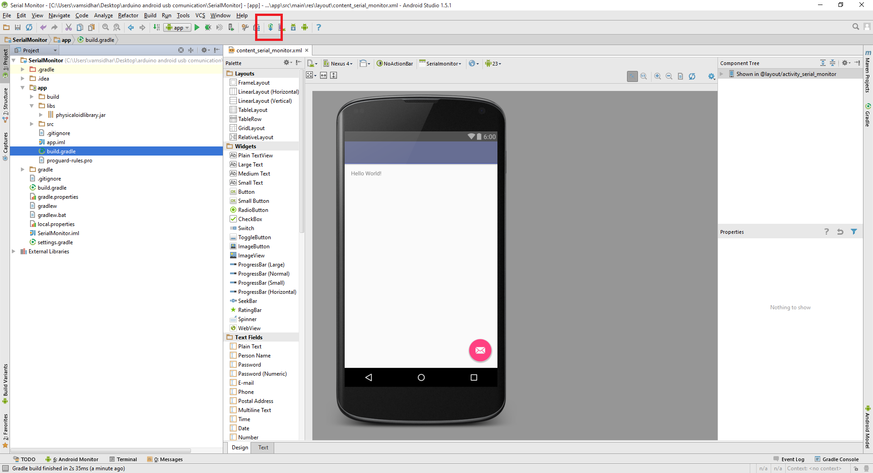Open the SDK Manager toolbar icon
This screenshot has width=873, height=473.
[293, 27]
